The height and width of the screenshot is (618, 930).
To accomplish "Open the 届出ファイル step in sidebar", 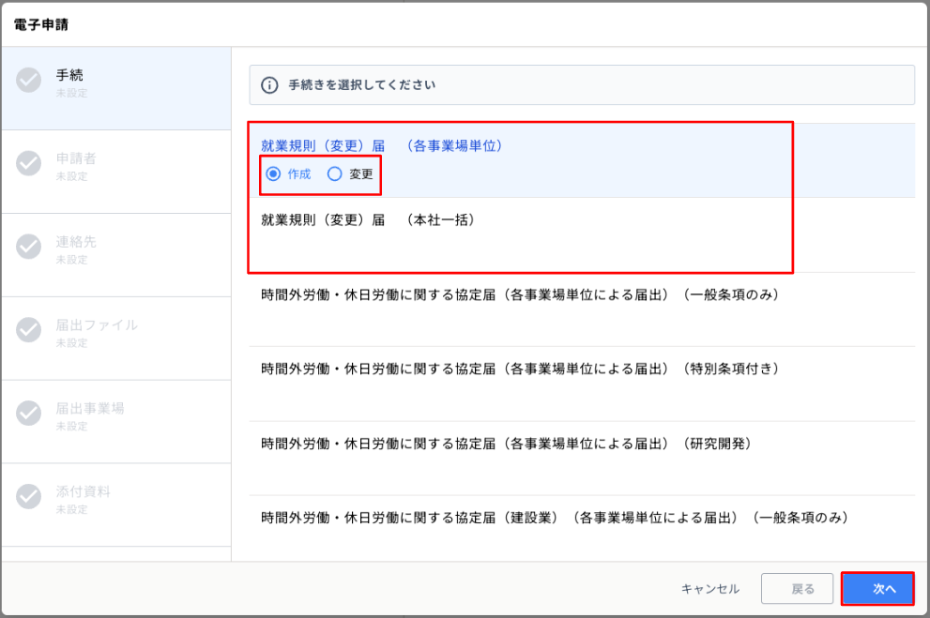I will pyautogui.click(x=116, y=339).
